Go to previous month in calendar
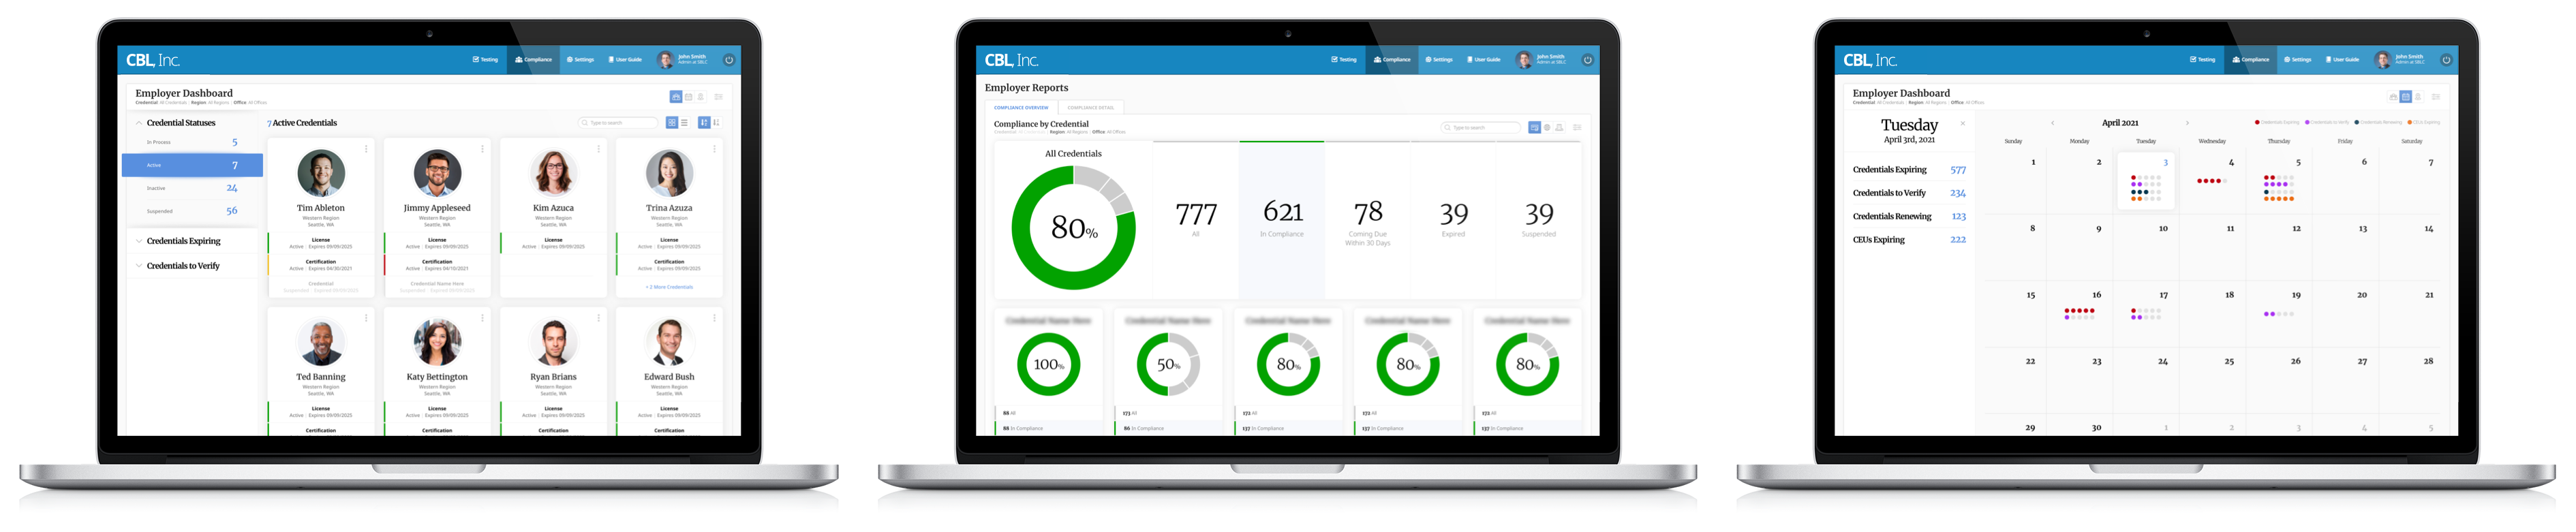The image size is (2576, 532). point(2053,123)
